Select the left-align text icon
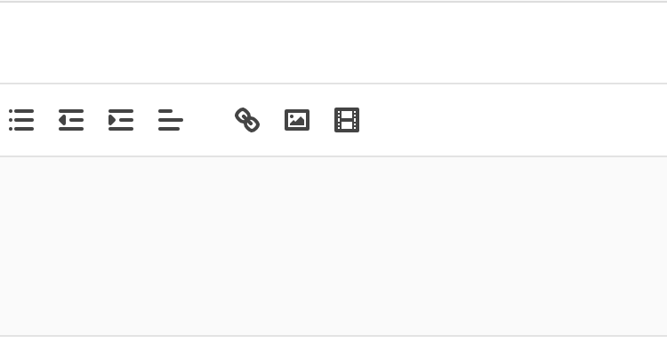The height and width of the screenshot is (359, 667). click(171, 120)
